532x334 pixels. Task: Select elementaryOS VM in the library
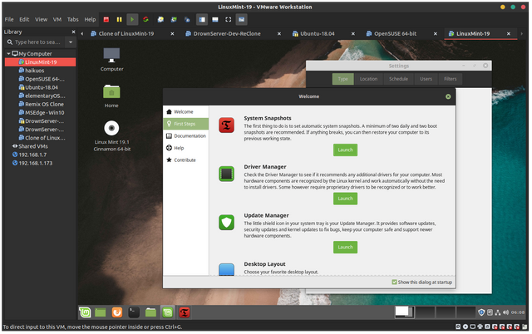(x=45, y=96)
